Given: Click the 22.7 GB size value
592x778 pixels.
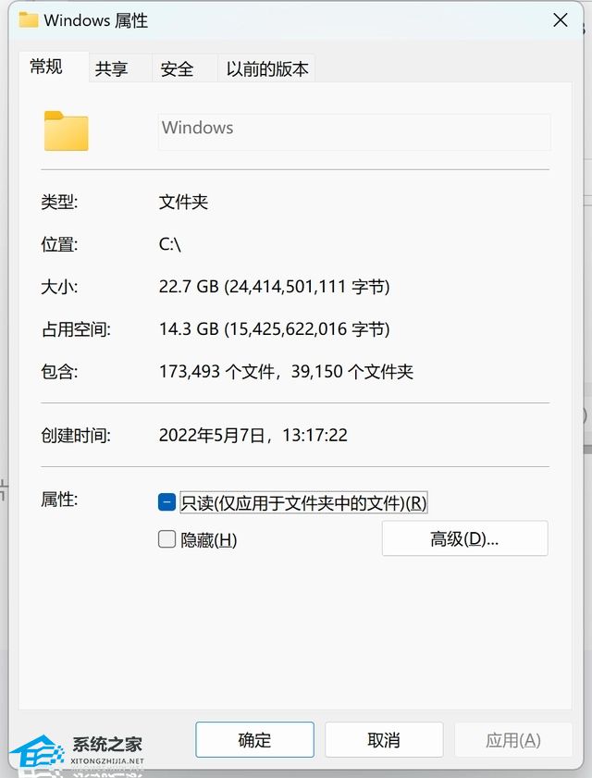Looking at the screenshot, I should (189, 286).
